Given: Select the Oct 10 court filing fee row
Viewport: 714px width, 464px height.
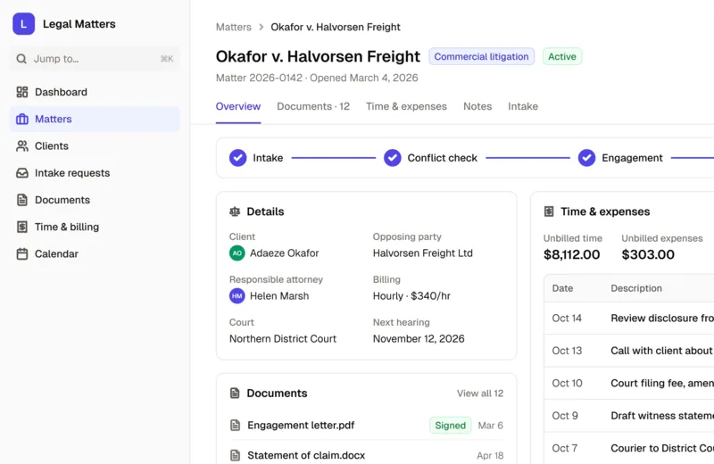Looking at the screenshot, I should click(629, 383).
